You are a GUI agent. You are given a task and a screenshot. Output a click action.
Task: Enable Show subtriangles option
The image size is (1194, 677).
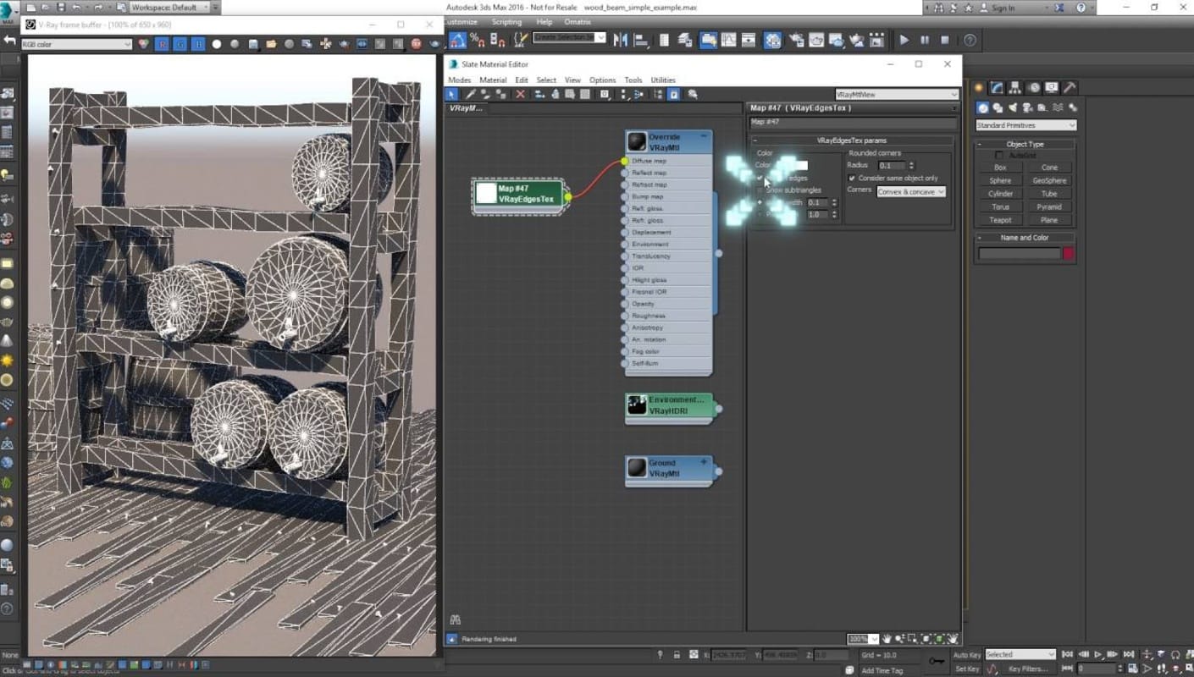(x=760, y=190)
